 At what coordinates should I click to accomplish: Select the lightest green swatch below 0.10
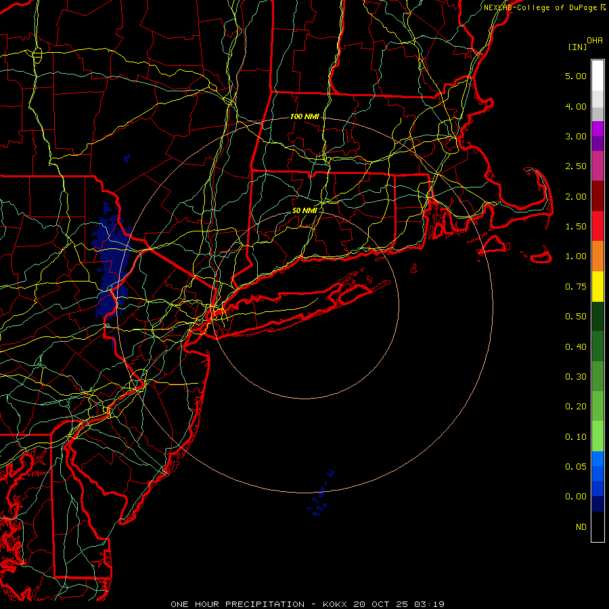pos(597,436)
